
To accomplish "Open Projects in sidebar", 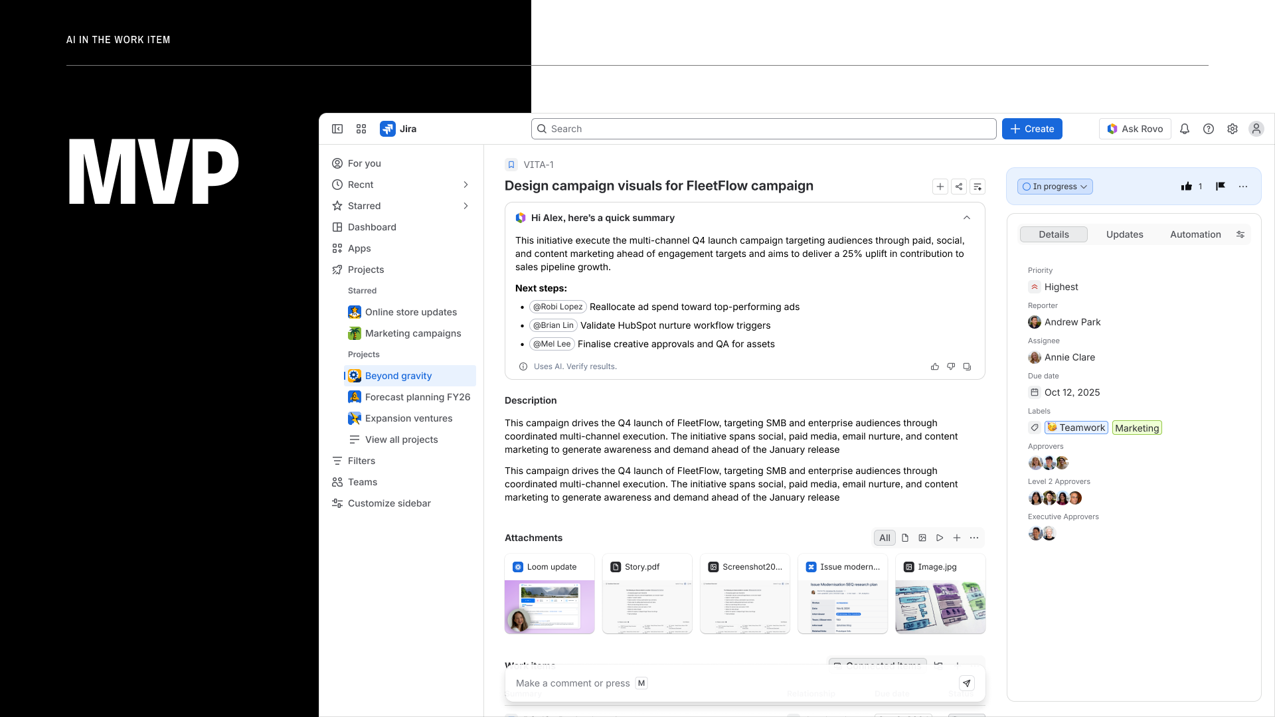I will (402, 270).
